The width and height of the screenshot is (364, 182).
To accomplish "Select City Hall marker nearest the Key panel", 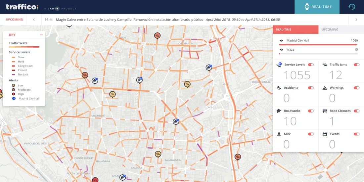I will (x=95, y=80).
